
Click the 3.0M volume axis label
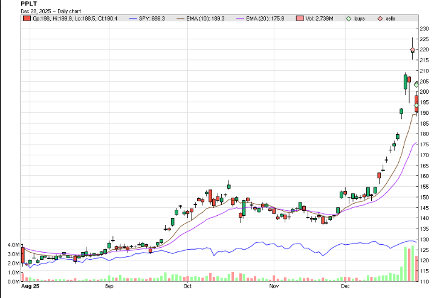click(x=14, y=254)
